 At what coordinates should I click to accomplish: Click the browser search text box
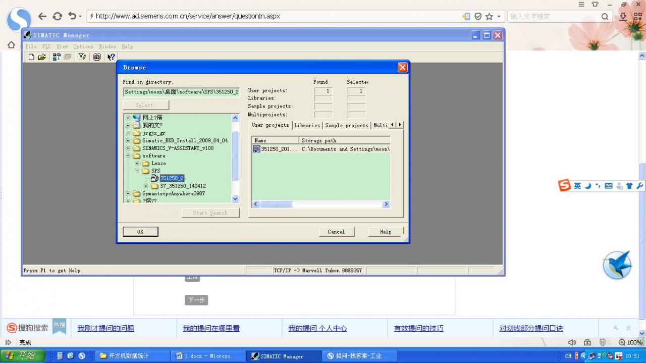(x=554, y=16)
